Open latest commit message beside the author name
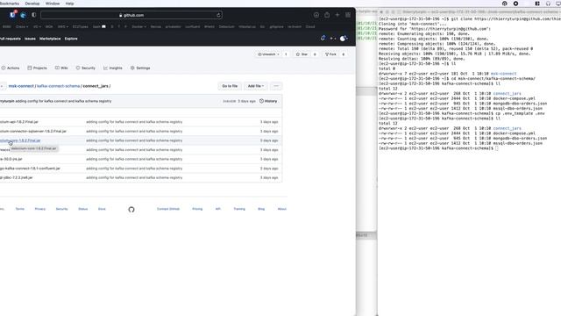 (x=63, y=101)
